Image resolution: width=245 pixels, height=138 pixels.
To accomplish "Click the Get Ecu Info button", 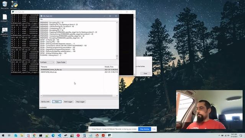I will tap(45, 102).
